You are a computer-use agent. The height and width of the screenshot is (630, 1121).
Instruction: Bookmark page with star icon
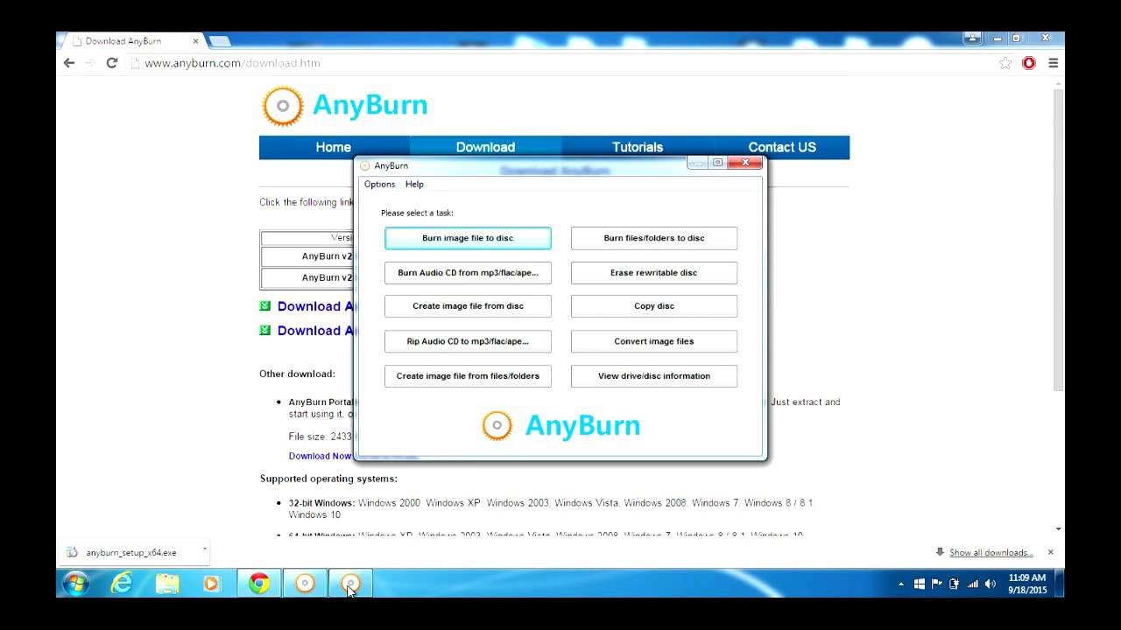point(1005,63)
